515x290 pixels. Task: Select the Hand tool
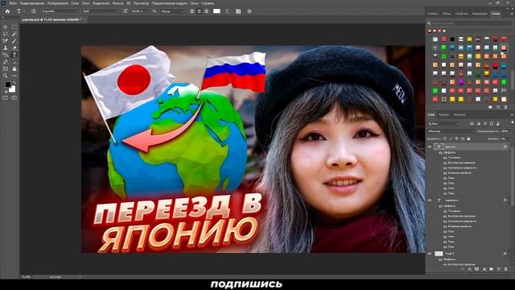14,68
